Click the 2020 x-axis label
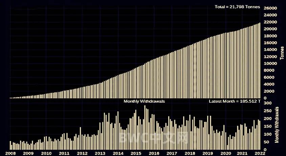The width and height of the screenshot is (286, 156). click(x=225, y=153)
